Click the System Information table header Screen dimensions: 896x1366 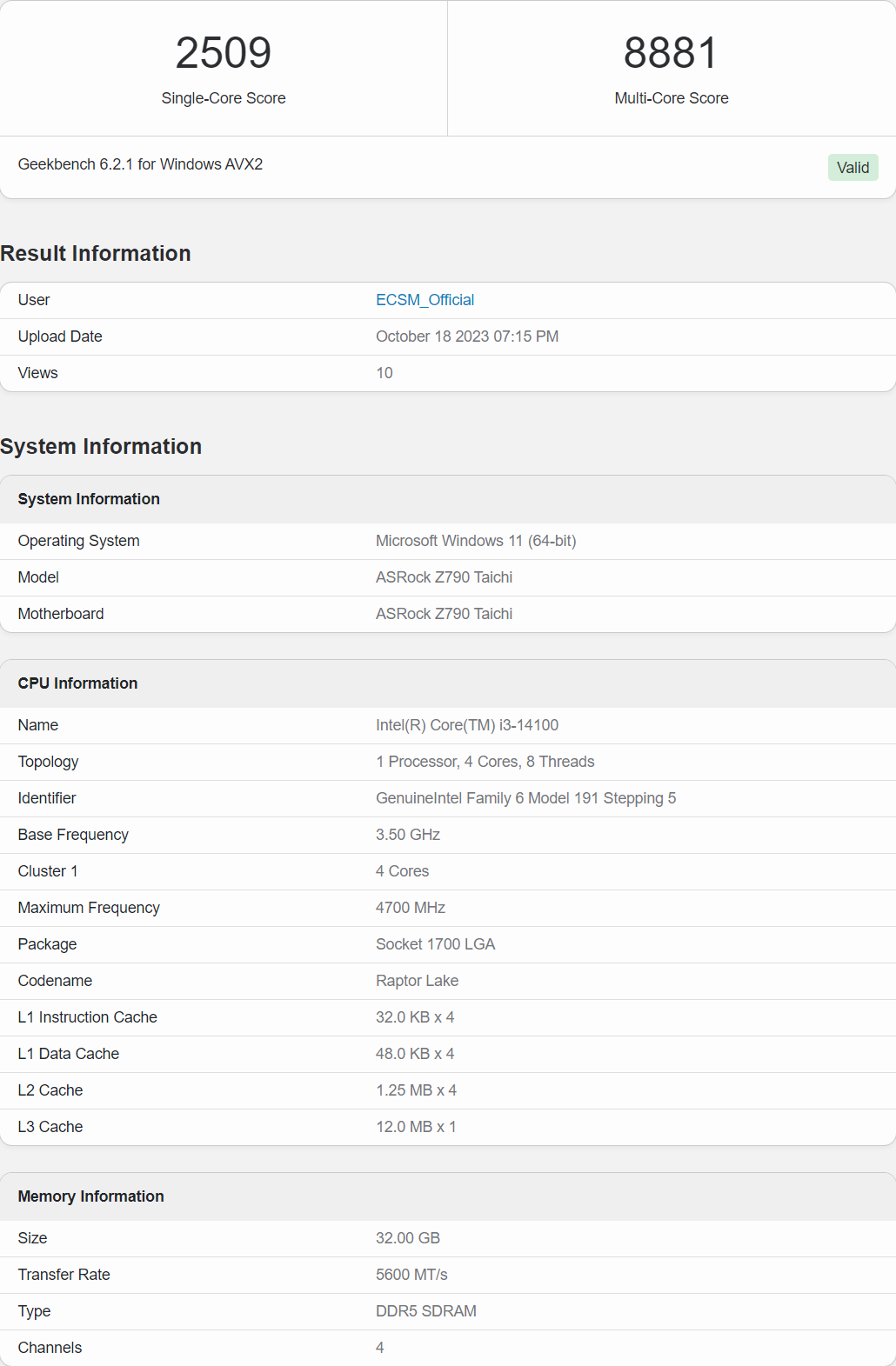(x=89, y=499)
